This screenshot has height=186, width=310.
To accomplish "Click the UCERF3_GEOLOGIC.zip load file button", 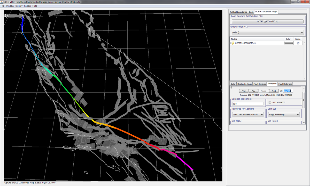I will click(x=267, y=21).
